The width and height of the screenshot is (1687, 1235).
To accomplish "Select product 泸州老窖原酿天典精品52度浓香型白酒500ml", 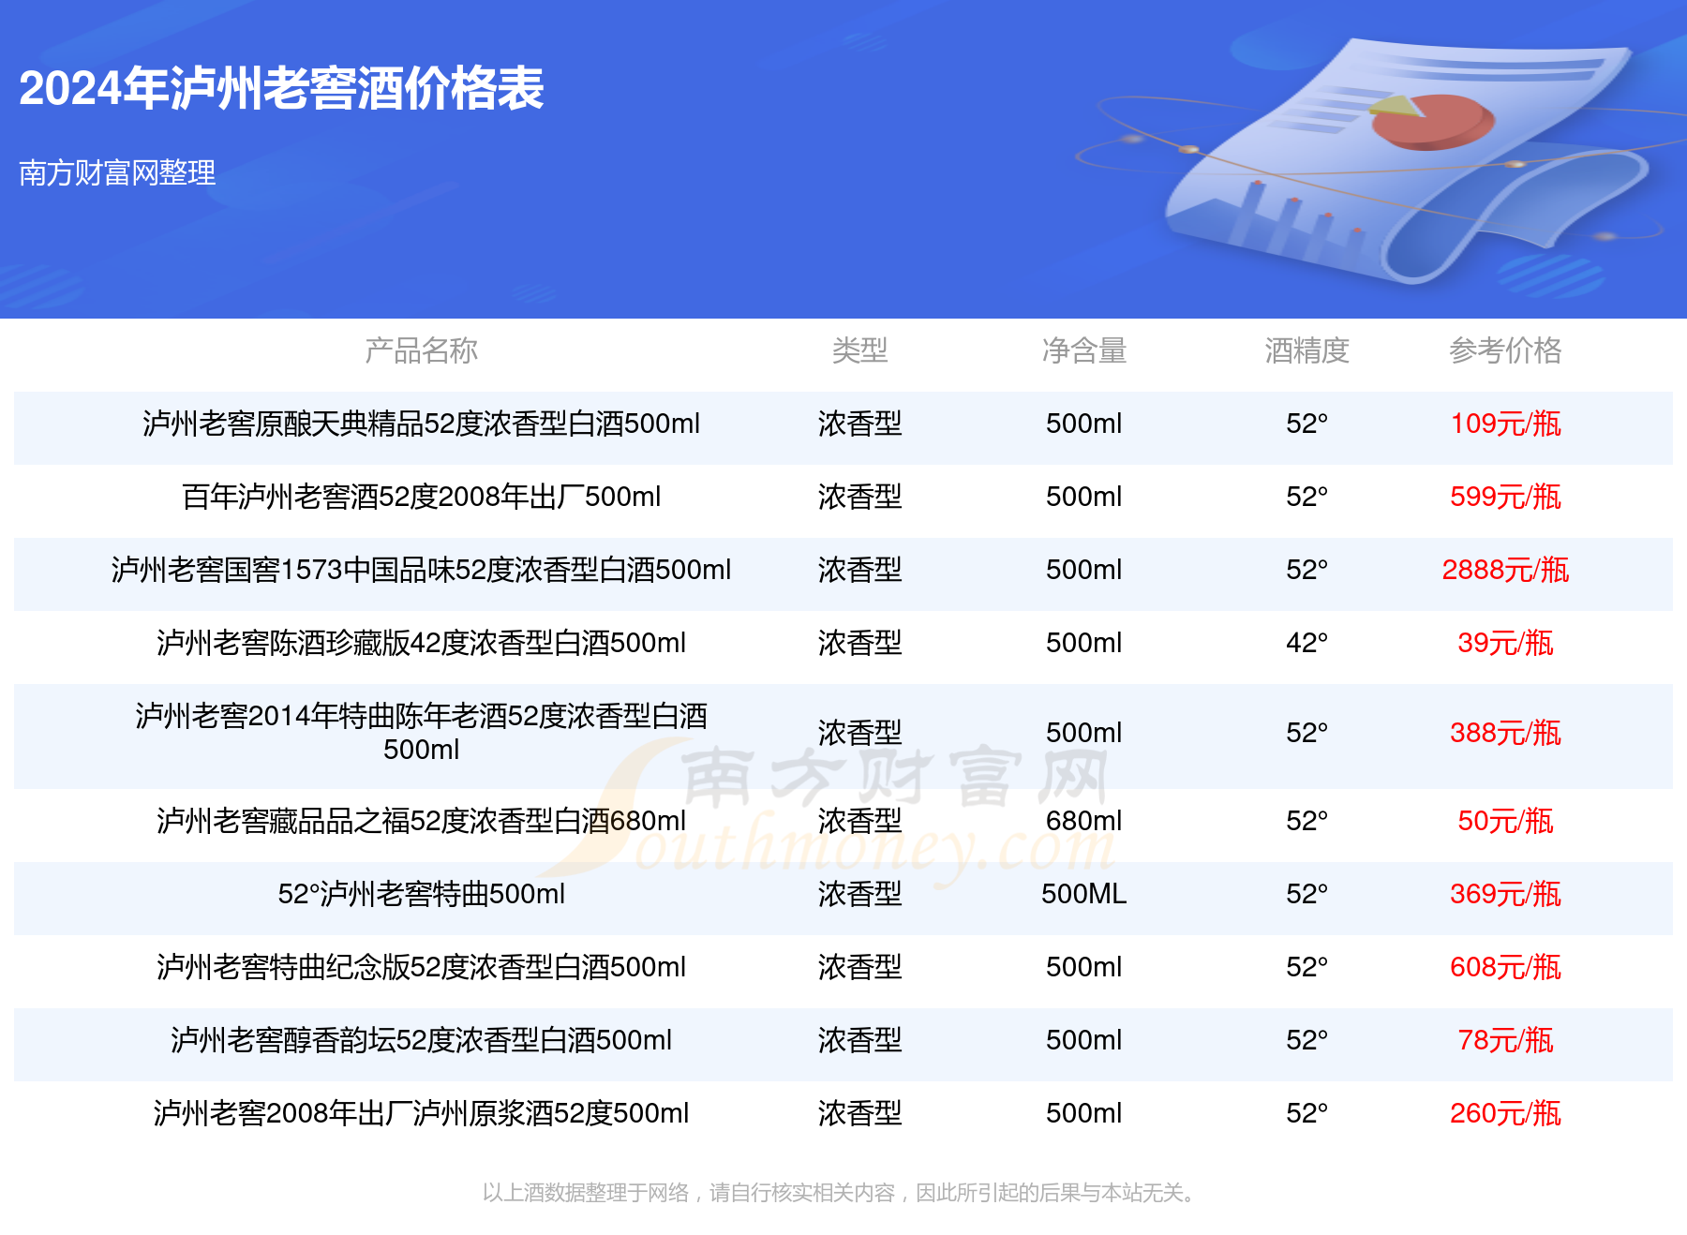I will tap(421, 424).
